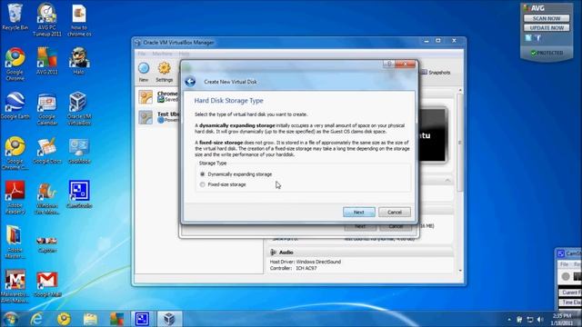The height and width of the screenshot is (327, 582).
Task: Open the 'how to chrome os' desktop file
Action: coord(79,20)
